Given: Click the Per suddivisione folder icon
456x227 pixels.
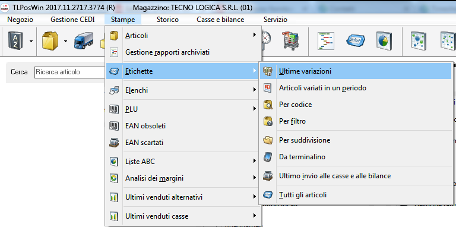Looking at the screenshot, I should (x=268, y=140).
